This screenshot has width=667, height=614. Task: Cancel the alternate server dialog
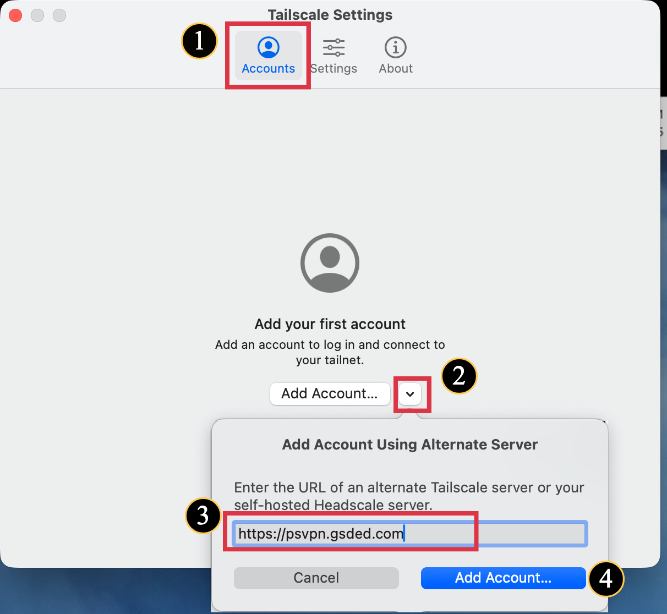point(316,578)
